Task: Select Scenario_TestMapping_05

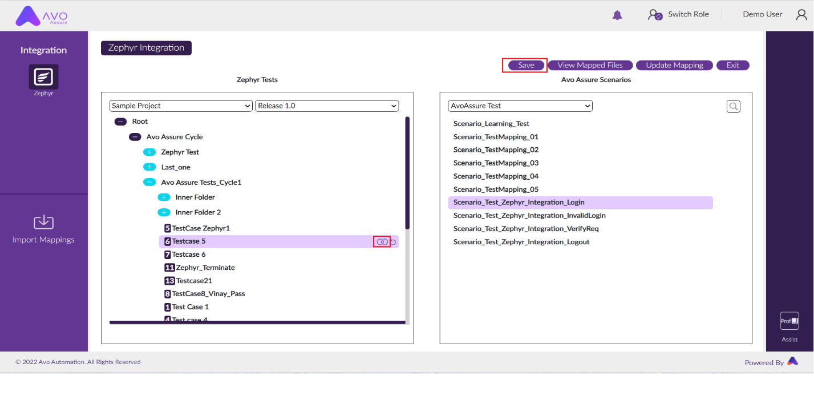Action: click(x=496, y=189)
